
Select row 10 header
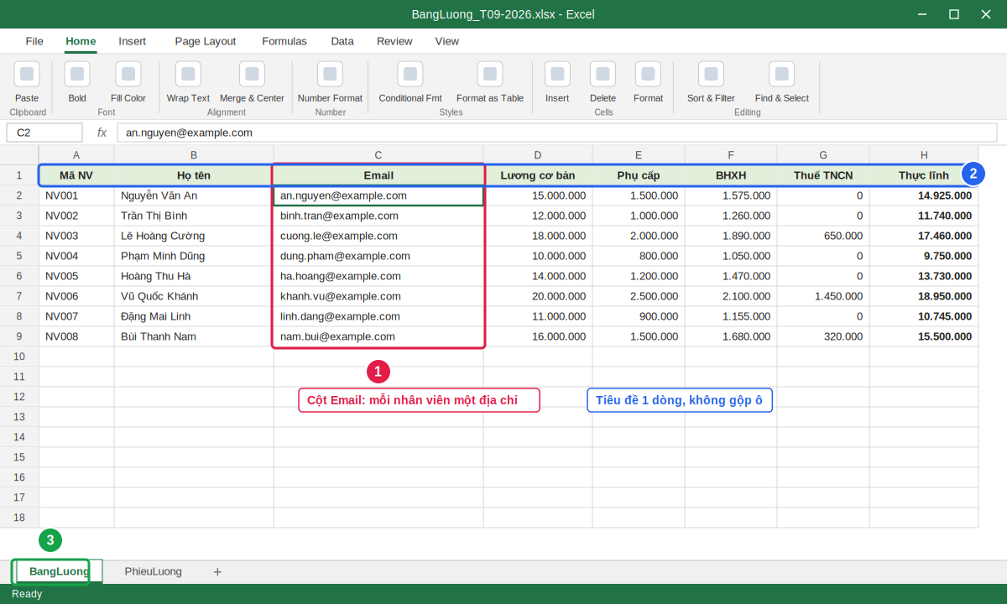pyautogui.click(x=19, y=357)
